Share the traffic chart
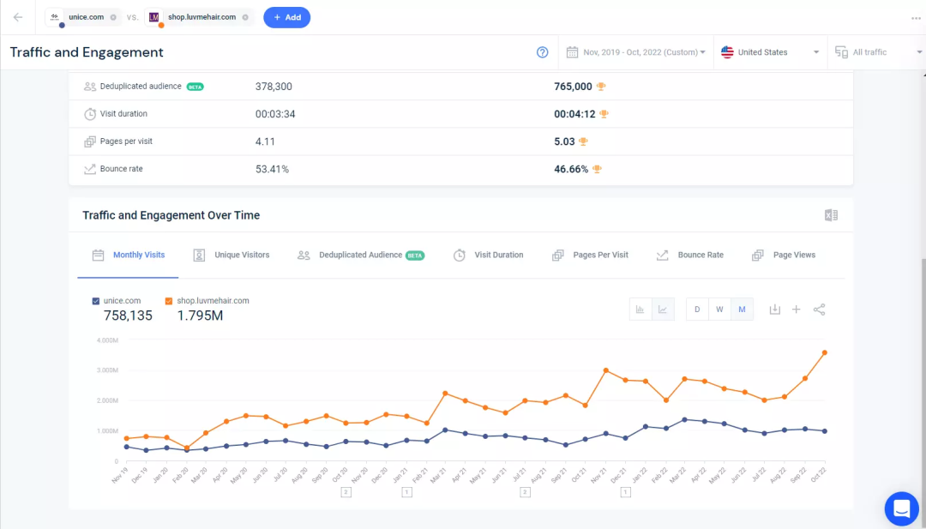This screenshot has height=529, width=926. click(819, 310)
